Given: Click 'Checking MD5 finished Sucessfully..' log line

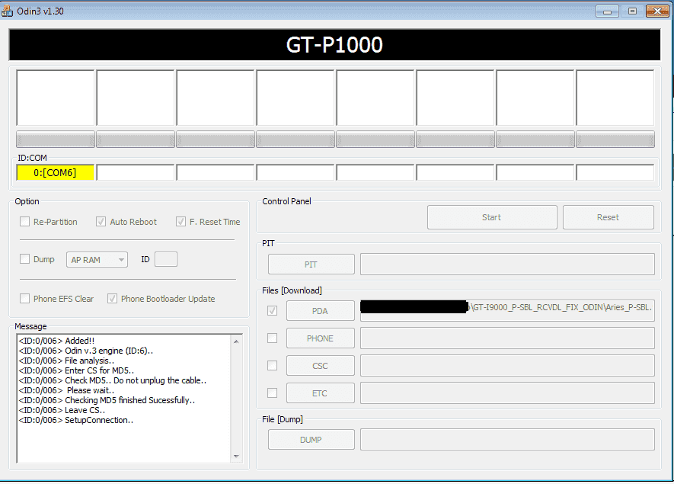Looking at the screenshot, I should pos(107,400).
